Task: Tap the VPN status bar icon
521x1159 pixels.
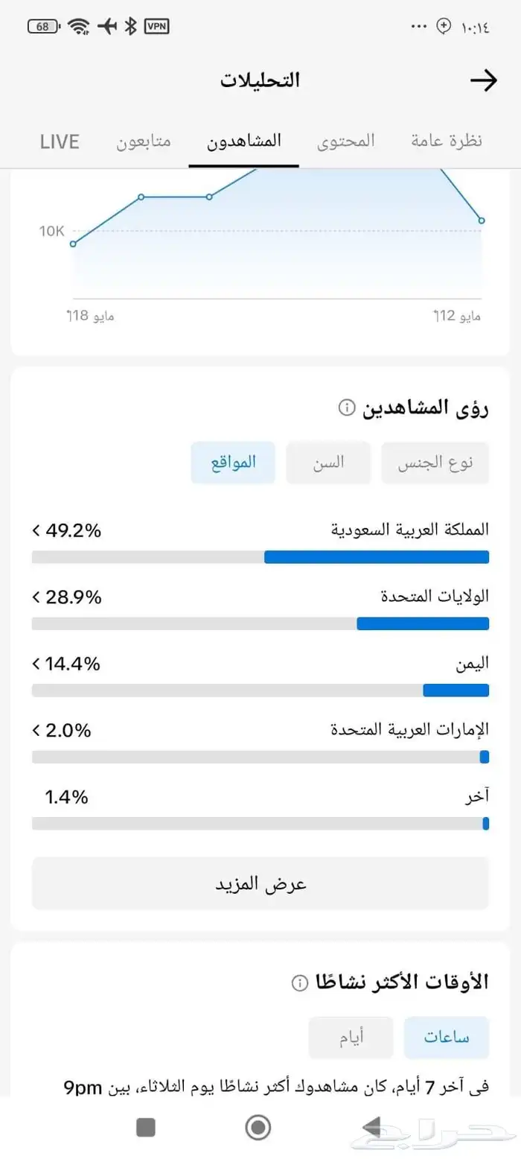Action: point(156,27)
